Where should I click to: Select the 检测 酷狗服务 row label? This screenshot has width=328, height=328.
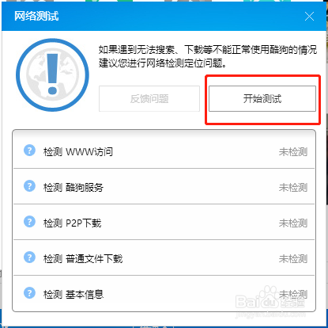tap(74, 187)
